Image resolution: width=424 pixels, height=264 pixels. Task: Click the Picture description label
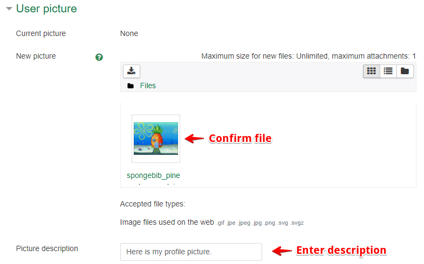pos(47,248)
